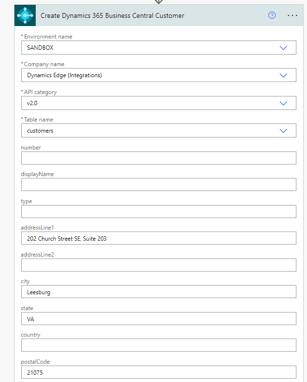Expand the API category dropdown chevron
Image resolution: width=307 pixels, height=382 pixels.
coord(283,103)
